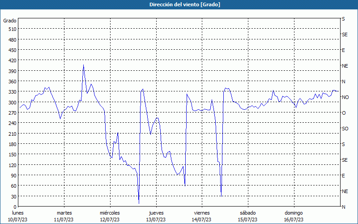The height and width of the screenshot is (224, 358).
Task: Select the 390 left axis value
Action: tap(13, 71)
